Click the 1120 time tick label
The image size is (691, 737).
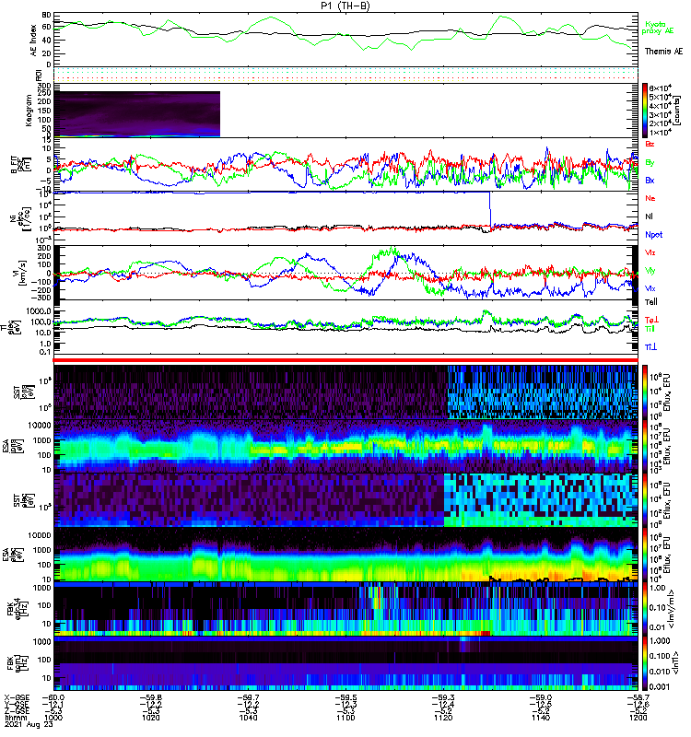(x=443, y=718)
